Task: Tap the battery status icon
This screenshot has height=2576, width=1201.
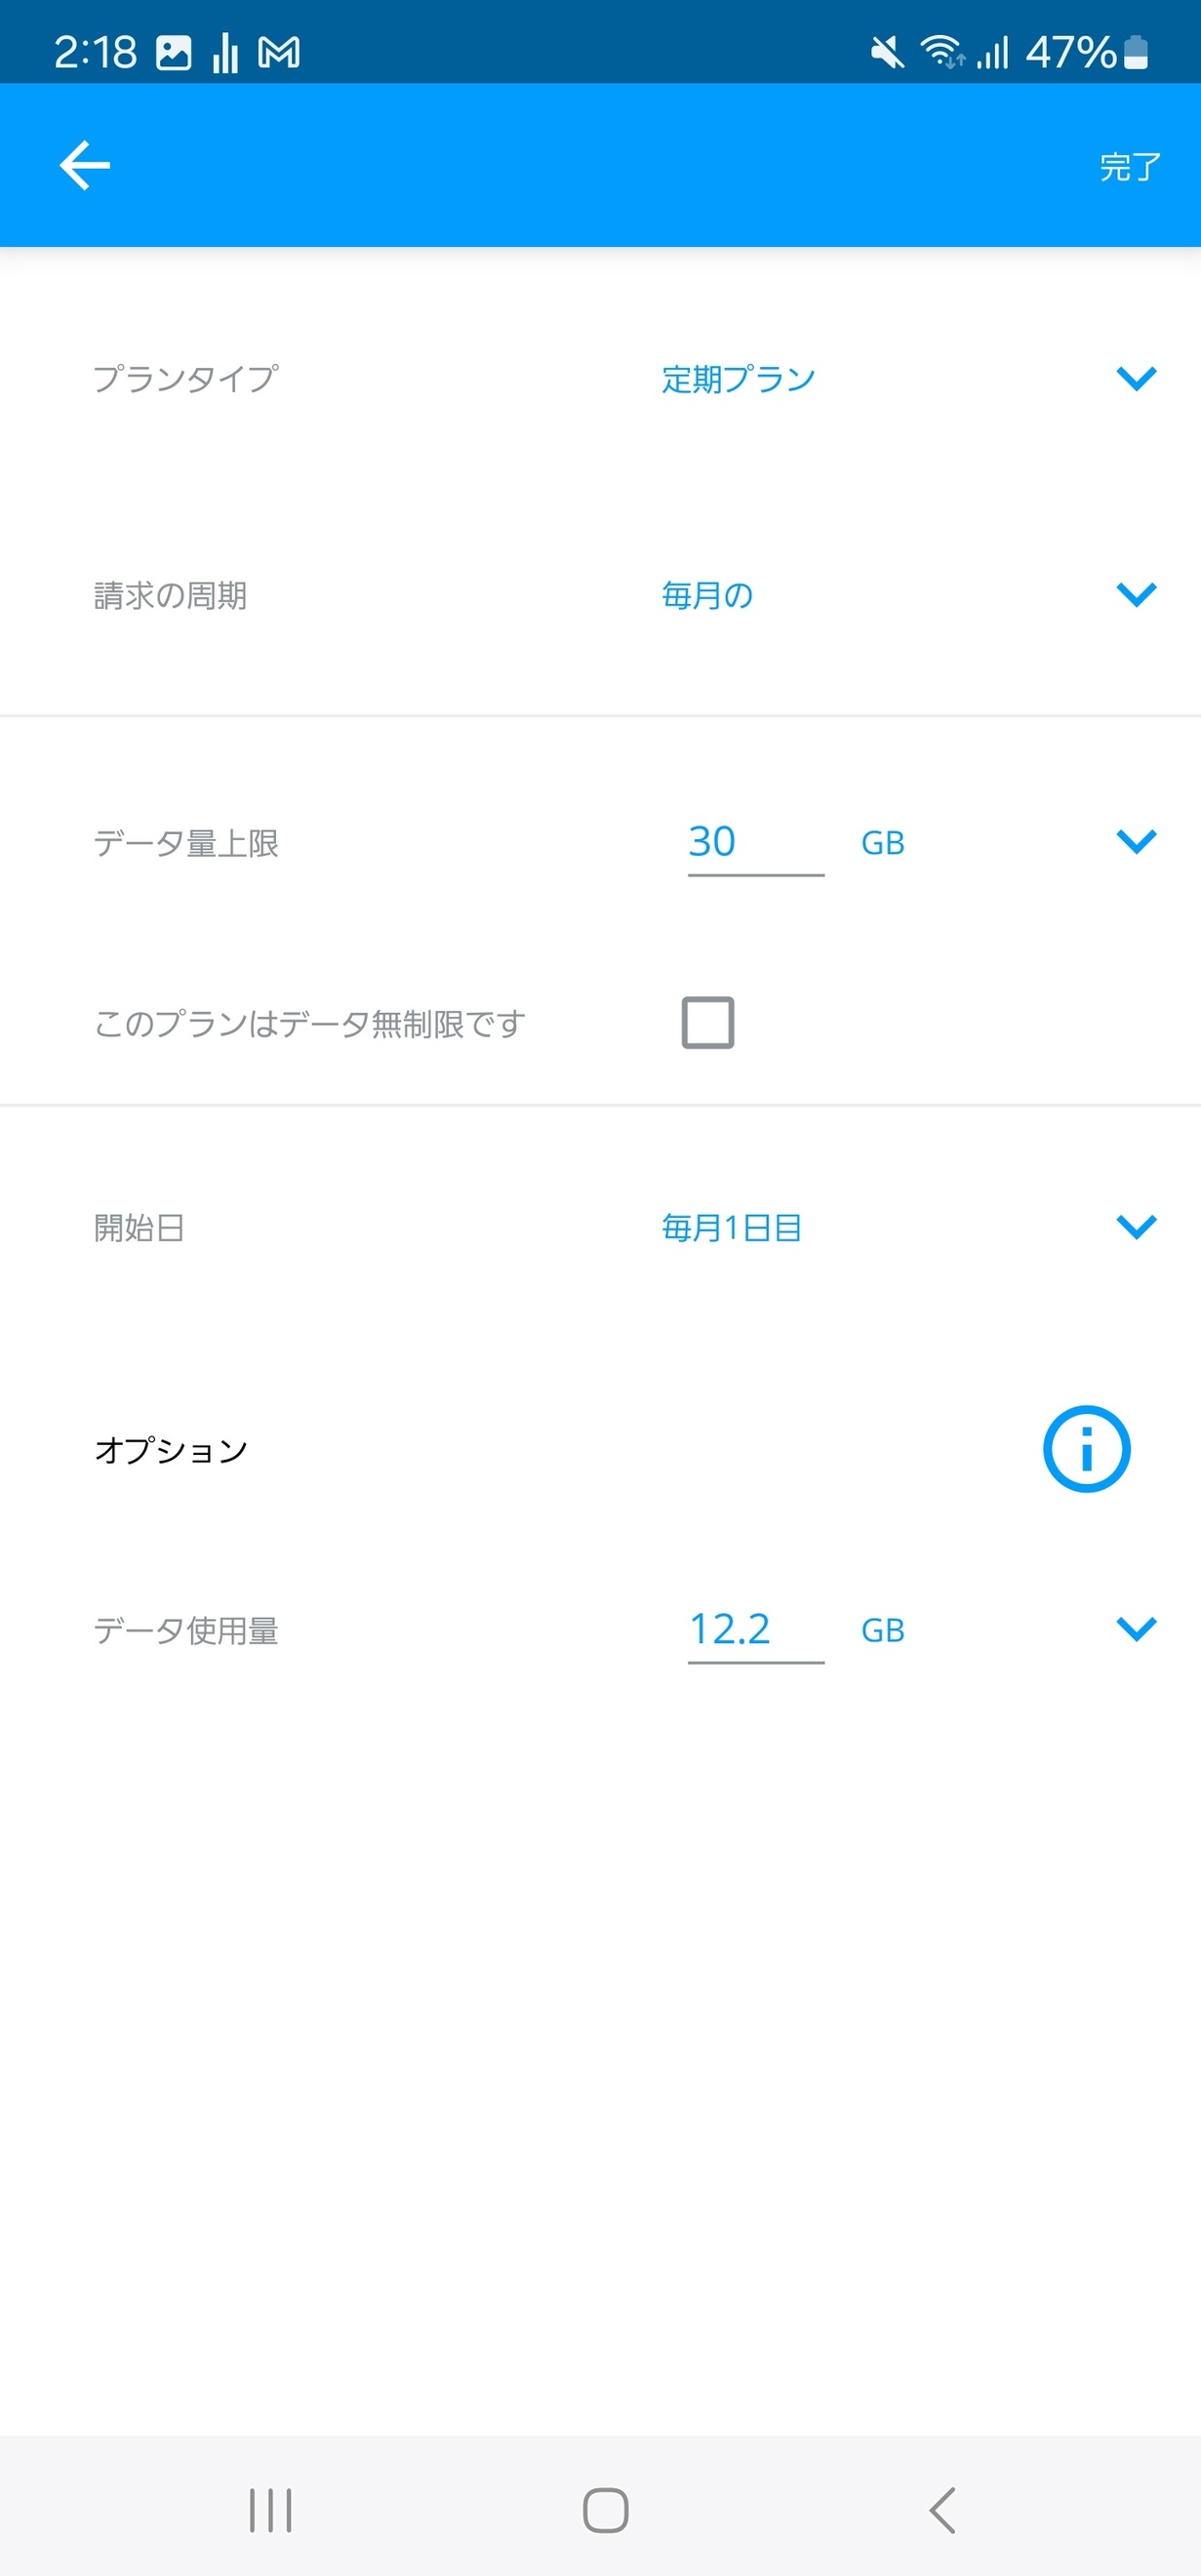Action: click(x=1136, y=52)
